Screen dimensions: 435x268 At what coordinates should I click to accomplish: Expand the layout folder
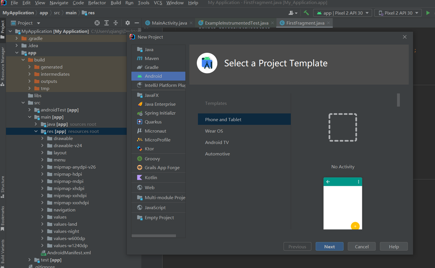click(x=42, y=153)
